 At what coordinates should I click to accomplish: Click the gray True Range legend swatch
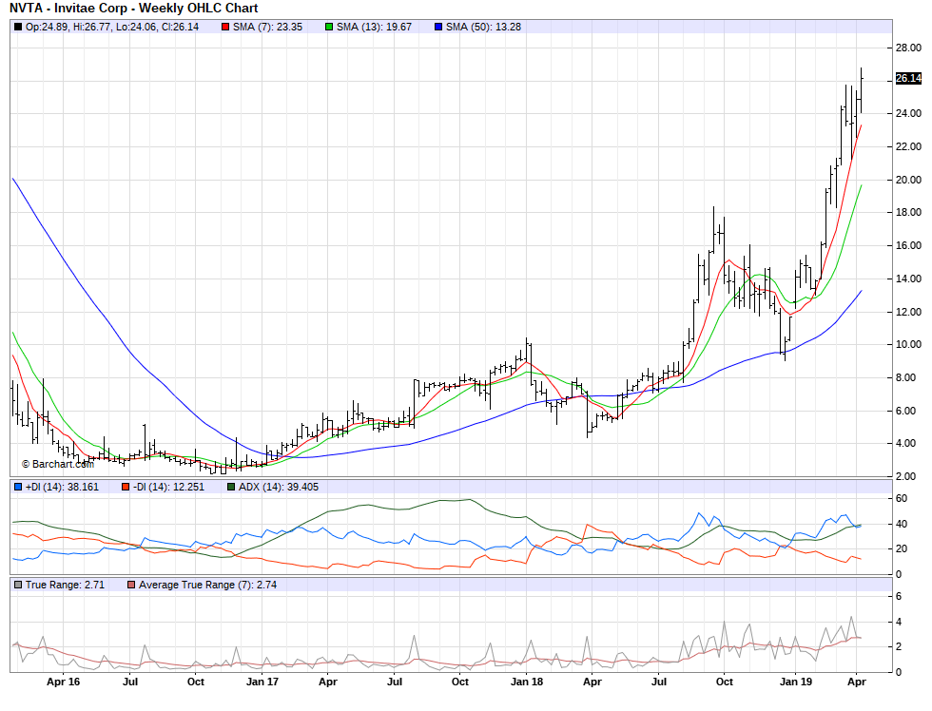(x=18, y=586)
